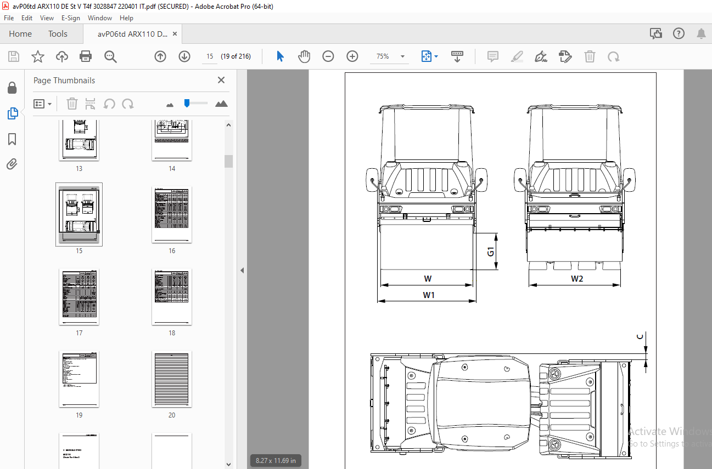Zoom out with the minus icon

328,56
